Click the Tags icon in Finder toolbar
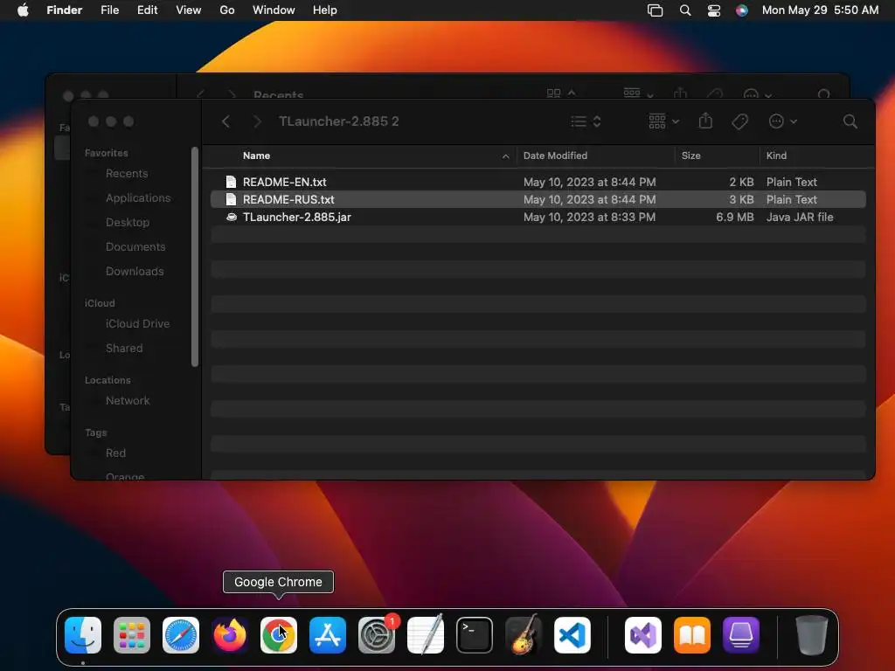Viewport: 895px width, 671px height. point(739,121)
